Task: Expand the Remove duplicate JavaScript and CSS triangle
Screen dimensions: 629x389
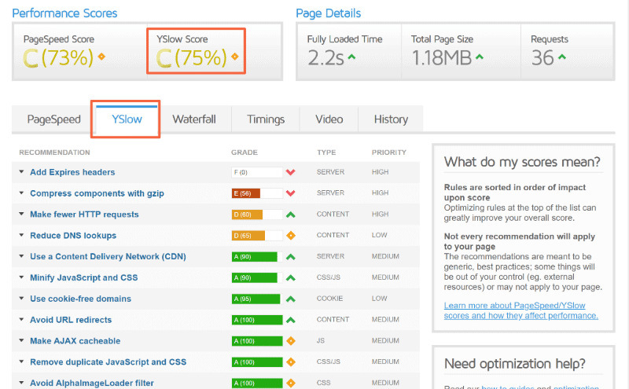Action: click(x=21, y=361)
